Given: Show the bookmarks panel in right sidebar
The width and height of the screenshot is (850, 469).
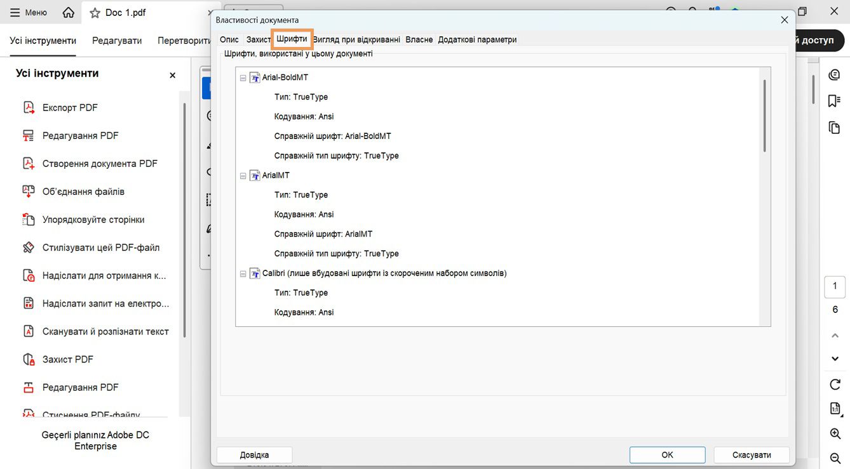Looking at the screenshot, I should click(835, 101).
